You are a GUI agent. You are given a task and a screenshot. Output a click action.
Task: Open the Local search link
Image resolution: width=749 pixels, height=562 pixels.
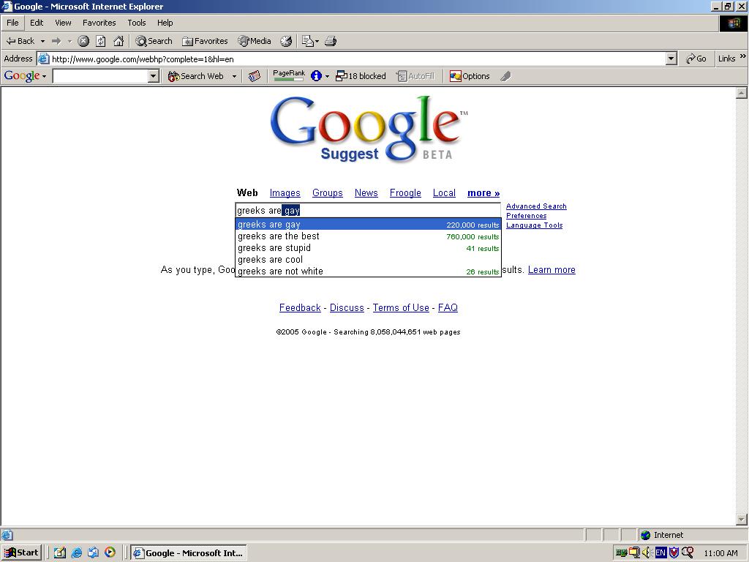(x=444, y=192)
